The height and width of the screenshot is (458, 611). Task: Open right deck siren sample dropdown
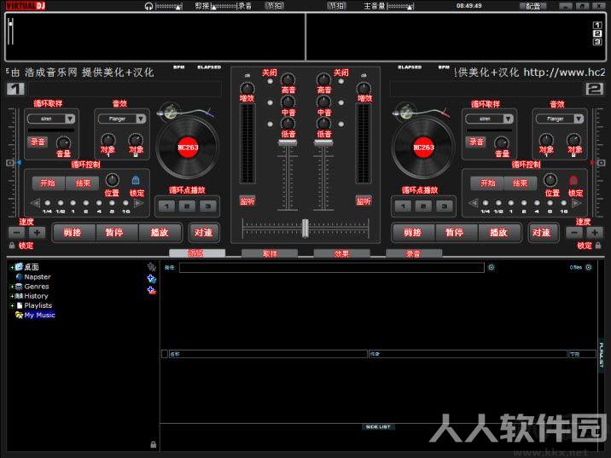point(508,119)
